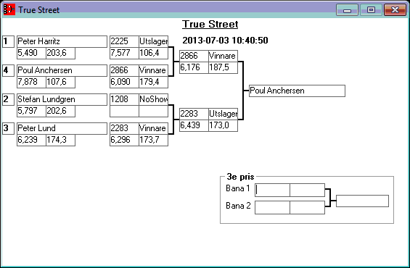Image resolution: width=410 pixels, height=268 pixels.
Task: Click the seed number 2 box
Action: pos(9,99)
